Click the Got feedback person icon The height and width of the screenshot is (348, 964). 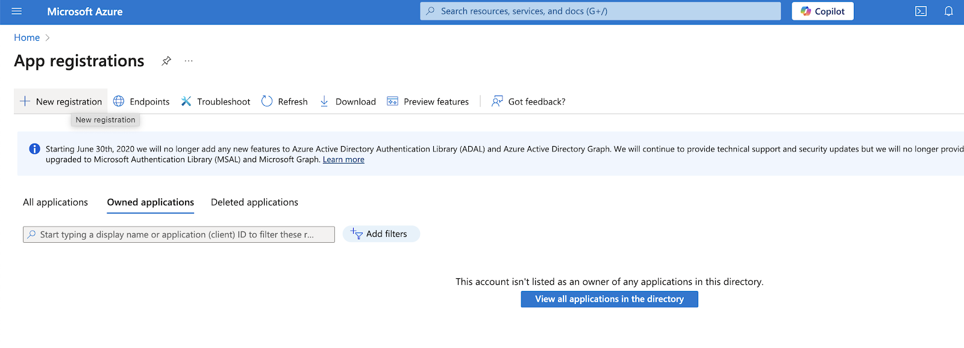coord(497,101)
